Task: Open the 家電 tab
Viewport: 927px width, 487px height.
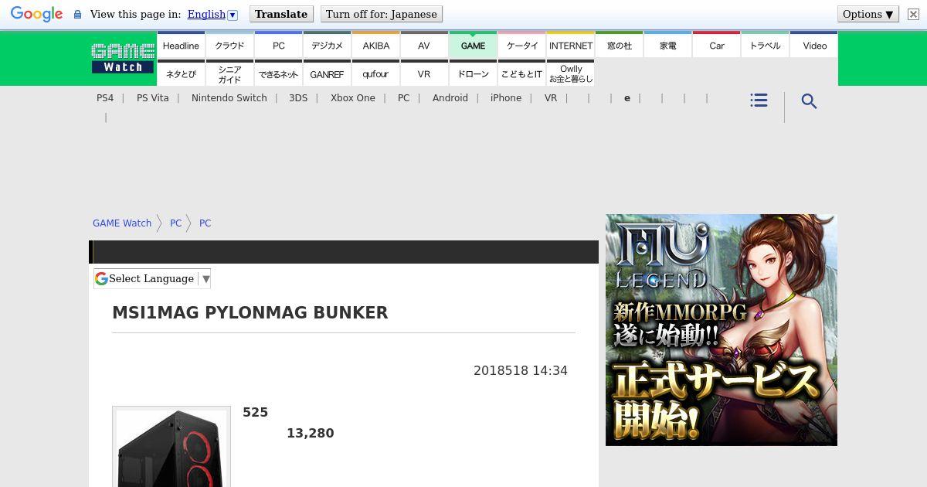Action: click(x=667, y=46)
